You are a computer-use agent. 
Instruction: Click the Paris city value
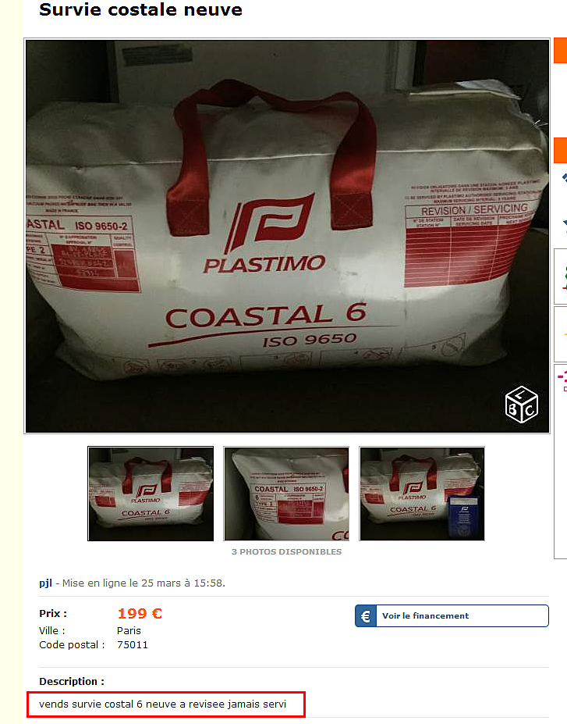click(x=129, y=631)
